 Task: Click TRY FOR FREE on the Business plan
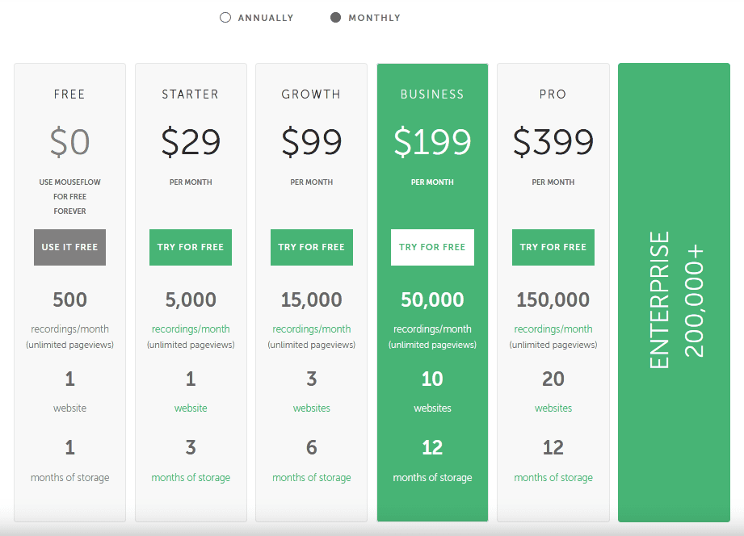[432, 247]
